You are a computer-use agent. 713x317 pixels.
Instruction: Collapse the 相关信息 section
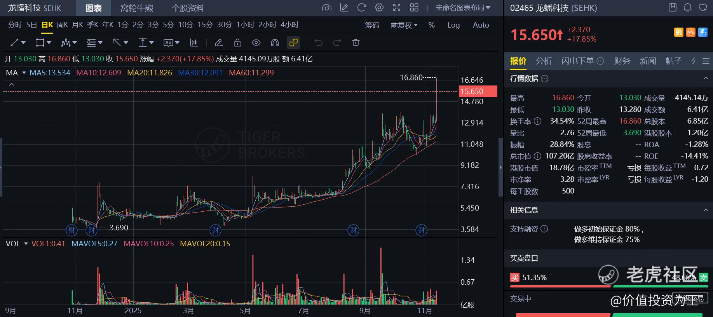click(x=706, y=210)
